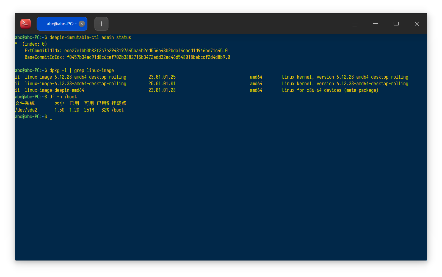Viewport: 442px width, 277px height.
Task: Click the 'df -h /boot' command text
Action: [x=63, y=97]
